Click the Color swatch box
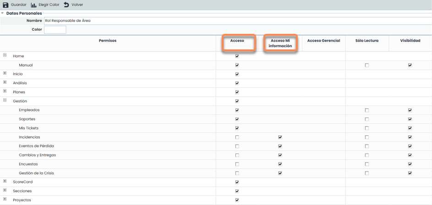 point(55,30)
